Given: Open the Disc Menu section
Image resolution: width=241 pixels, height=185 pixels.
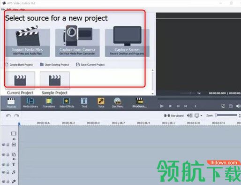Looking at the screenshot, I should 118,103.
